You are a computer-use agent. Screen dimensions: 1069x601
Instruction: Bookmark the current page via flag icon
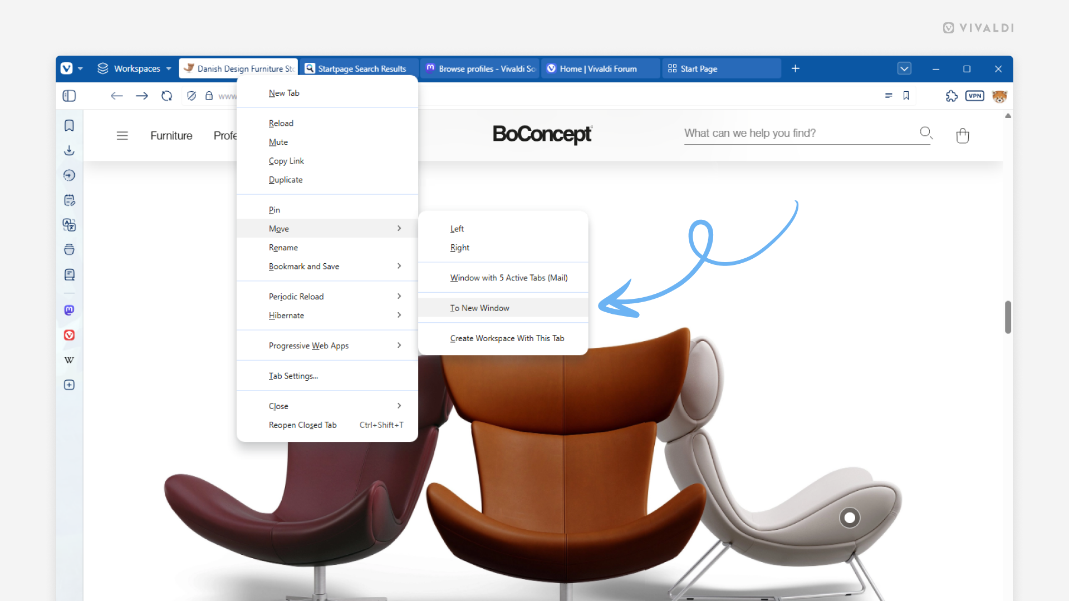pos(906,96)
